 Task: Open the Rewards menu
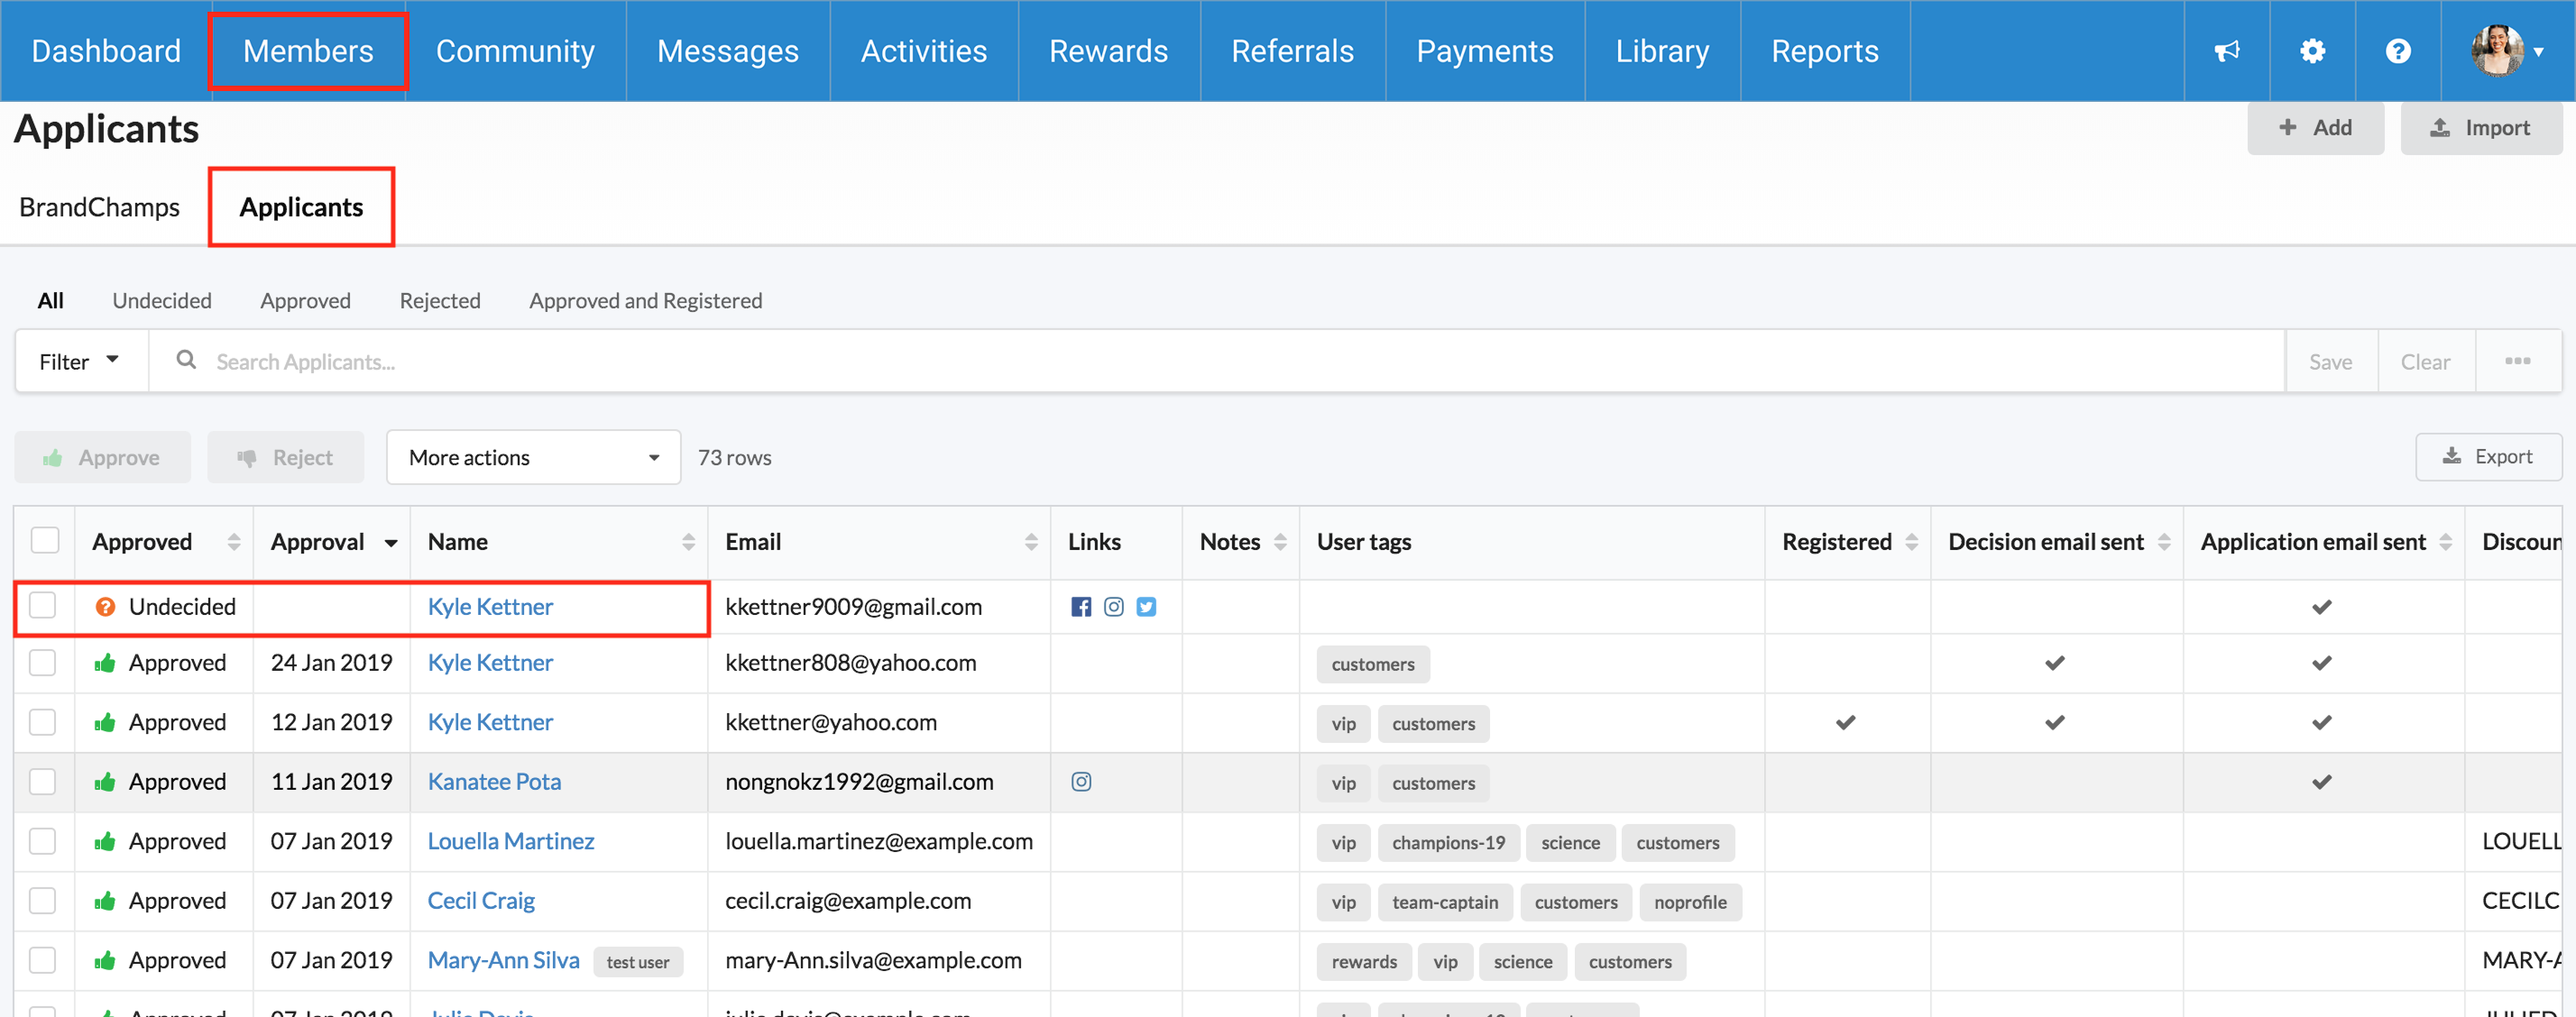pyautogui.click(x=1108, y=51)
